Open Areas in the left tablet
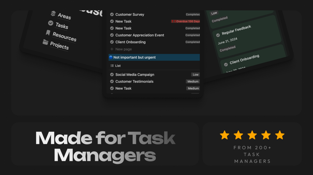Screen dimensions: 313x175 (x=64, y=16)
